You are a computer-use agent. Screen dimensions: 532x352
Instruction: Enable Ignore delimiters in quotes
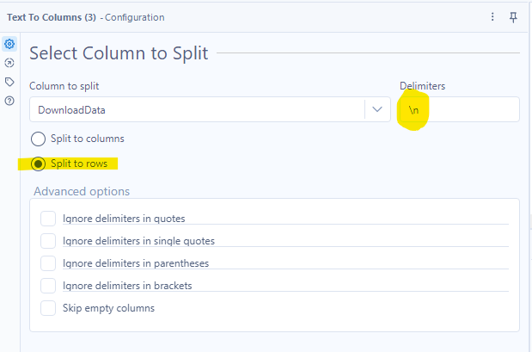pyautogui.click(x=48, y=219)
